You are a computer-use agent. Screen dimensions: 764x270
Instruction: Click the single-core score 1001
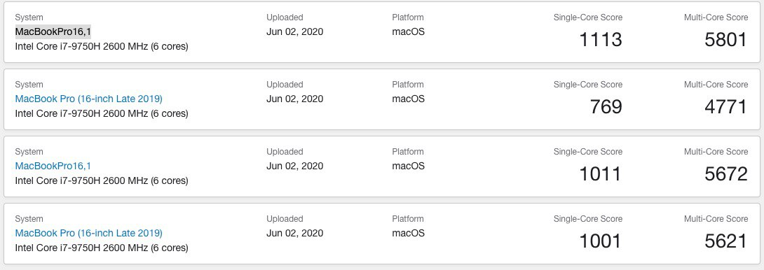[600, 241]
